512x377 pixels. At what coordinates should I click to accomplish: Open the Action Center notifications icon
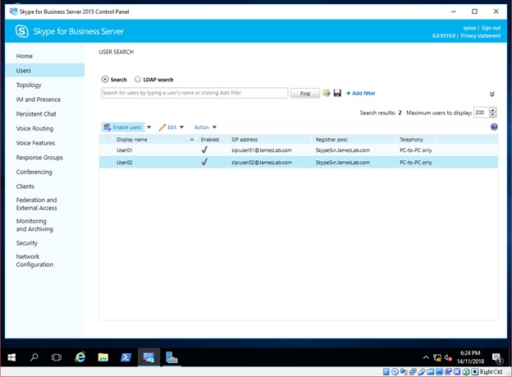point(497,358)
